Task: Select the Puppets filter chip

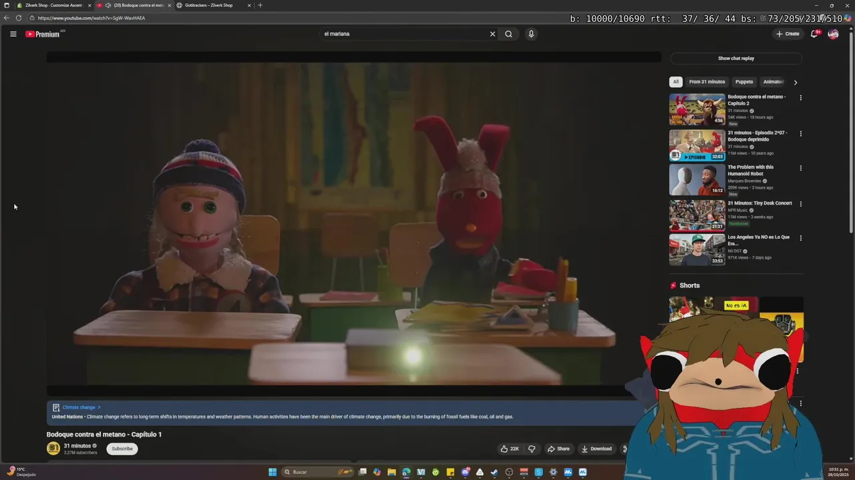Action: click(744, 82)
